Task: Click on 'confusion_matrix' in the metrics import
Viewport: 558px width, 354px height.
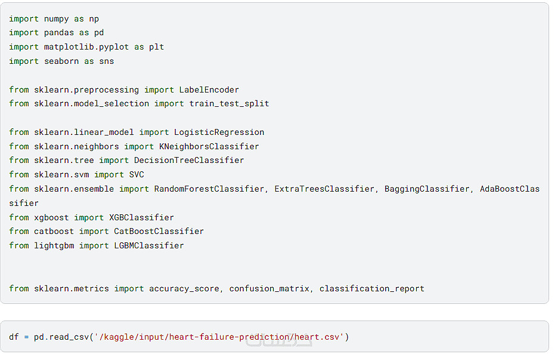Action: [x=269, y=288]
